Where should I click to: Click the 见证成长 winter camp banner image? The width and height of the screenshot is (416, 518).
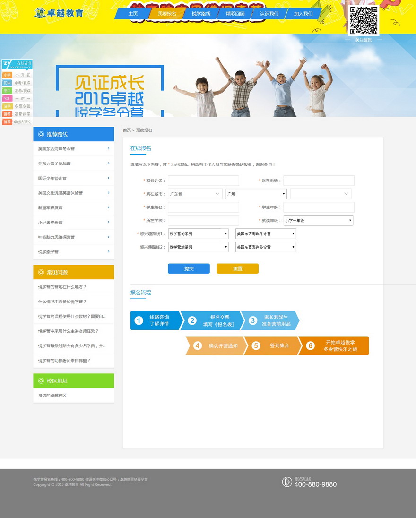[x=208, y=75]
